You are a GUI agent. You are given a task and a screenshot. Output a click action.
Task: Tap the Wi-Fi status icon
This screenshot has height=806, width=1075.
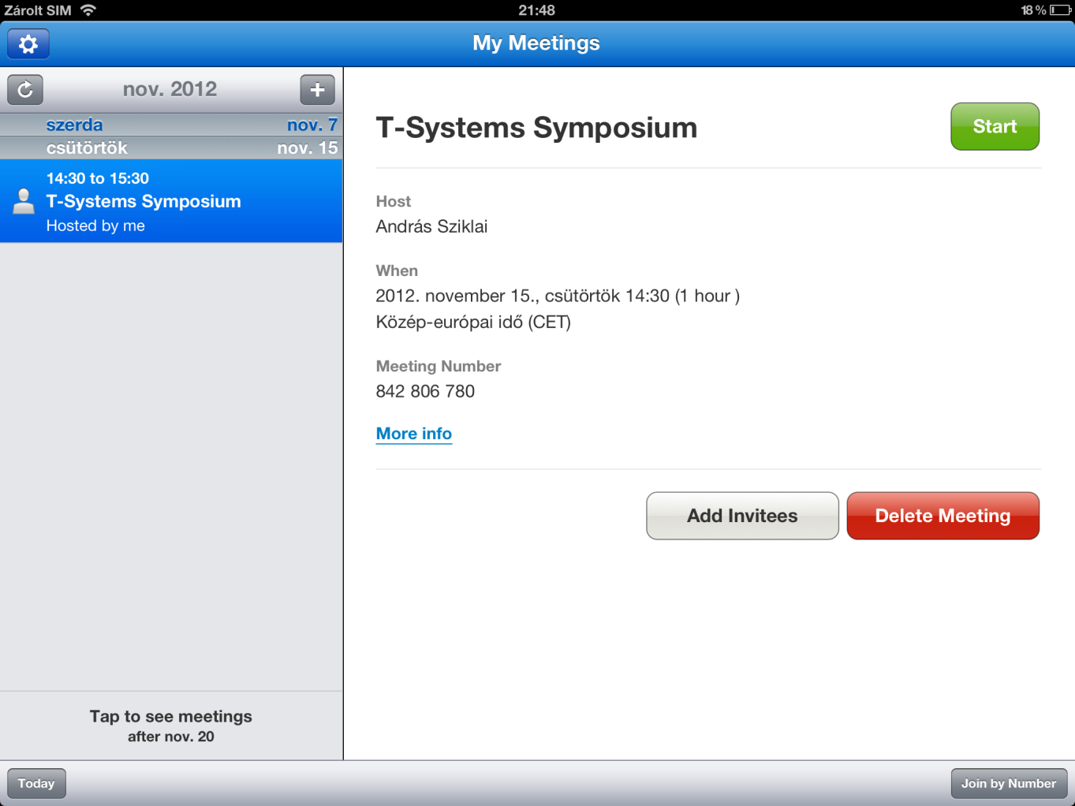(x=88, y=10)
